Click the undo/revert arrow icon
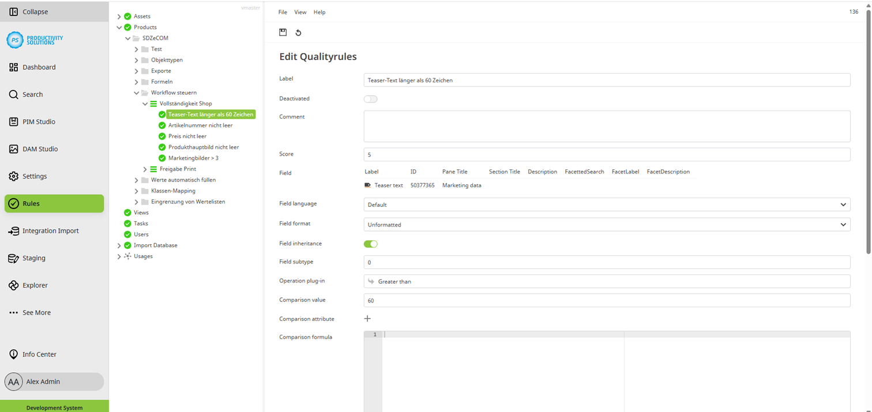The image size is (872, 412). [298, 33]
